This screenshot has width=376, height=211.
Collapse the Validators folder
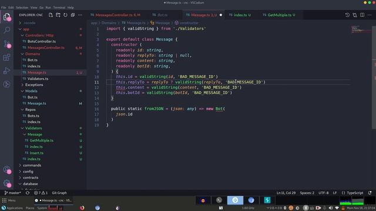coord(33,128)
